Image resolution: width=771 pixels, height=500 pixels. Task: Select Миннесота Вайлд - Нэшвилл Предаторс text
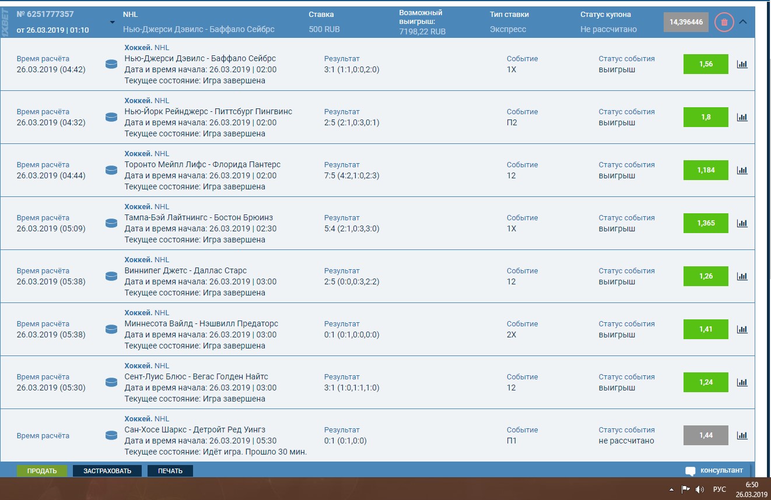pos(201,323)
